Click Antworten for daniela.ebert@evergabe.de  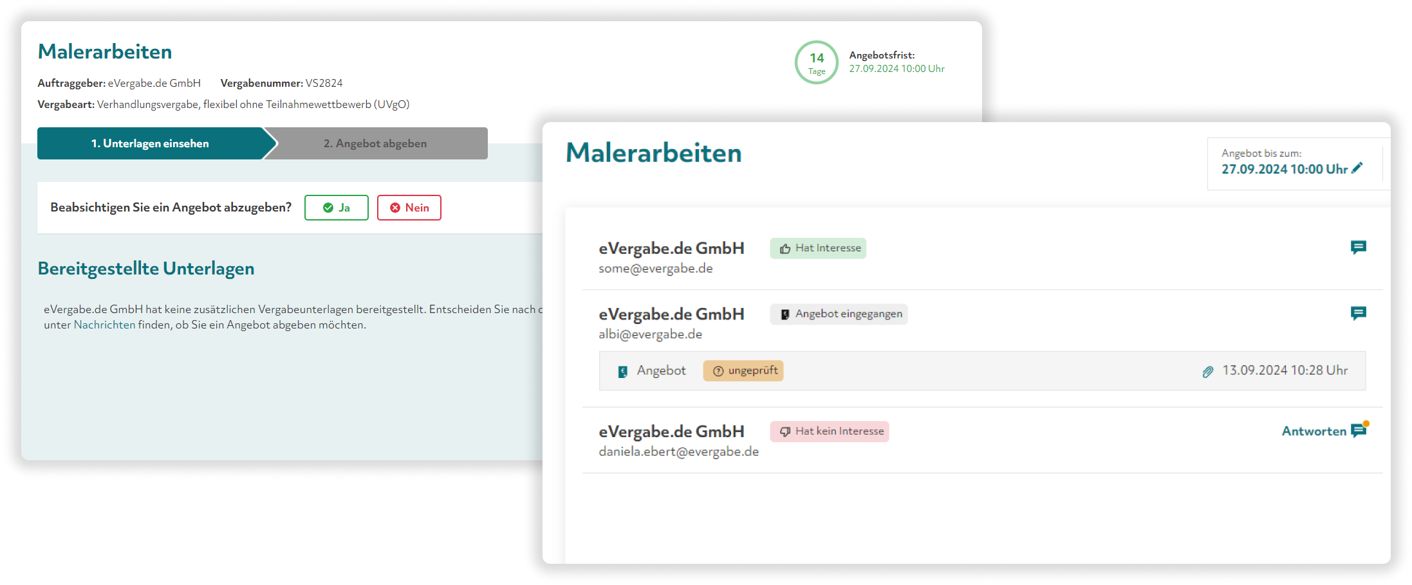[1314, 431]
